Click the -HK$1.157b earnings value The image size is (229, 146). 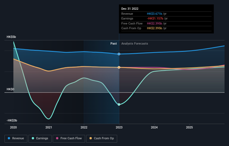click(155, 18)
